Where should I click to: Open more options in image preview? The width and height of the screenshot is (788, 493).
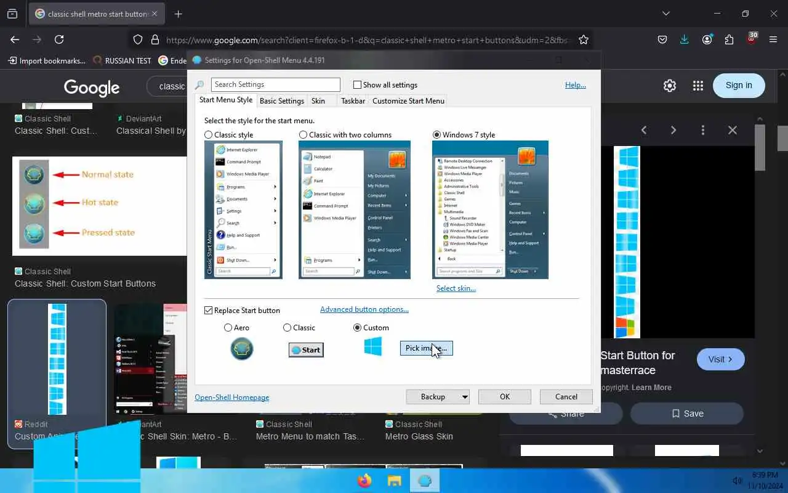point(703,130)
